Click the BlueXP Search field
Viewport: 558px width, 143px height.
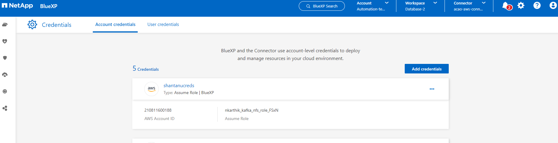[x=322, y=6]
